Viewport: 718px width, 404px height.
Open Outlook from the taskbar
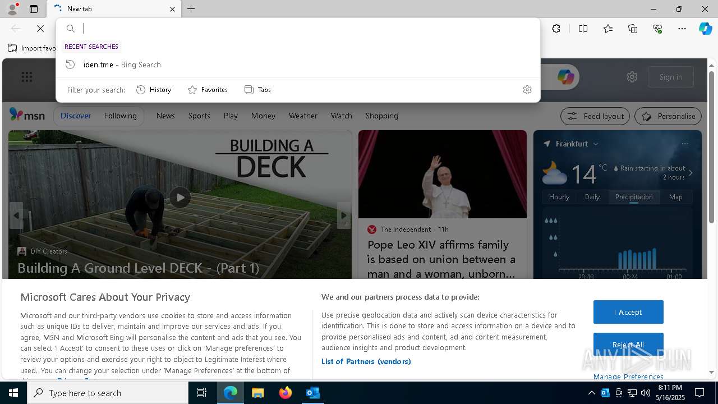pos(312,393)
